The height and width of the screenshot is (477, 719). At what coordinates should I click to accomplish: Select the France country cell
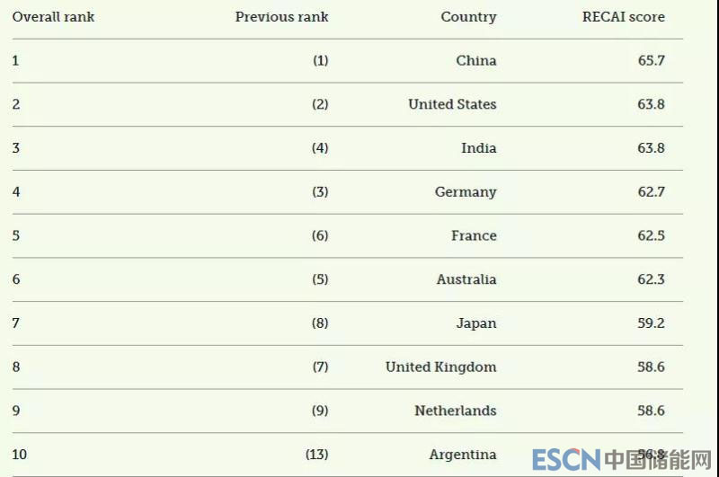coord(474,235)
